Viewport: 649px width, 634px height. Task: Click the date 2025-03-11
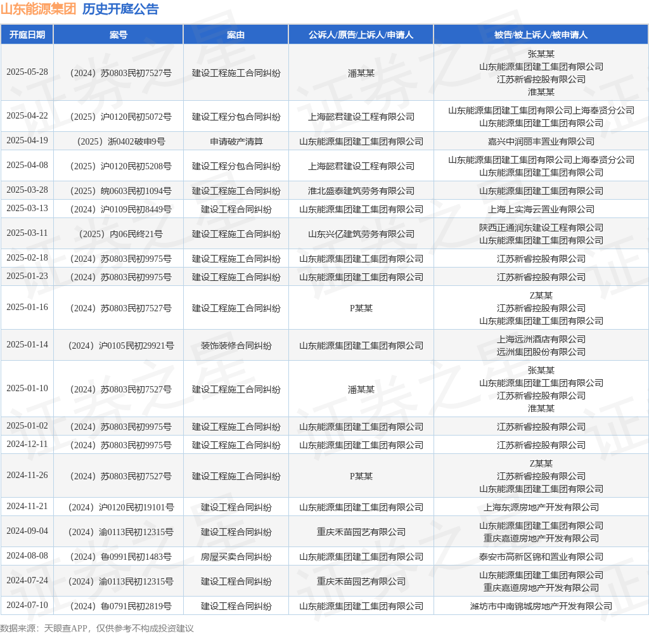point(27,233)
